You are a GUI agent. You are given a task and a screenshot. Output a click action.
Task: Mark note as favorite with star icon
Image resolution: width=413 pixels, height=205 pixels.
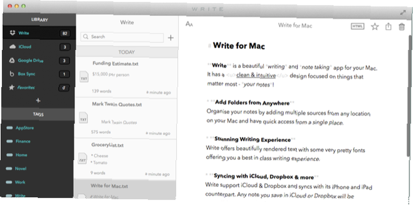[375, 26]
